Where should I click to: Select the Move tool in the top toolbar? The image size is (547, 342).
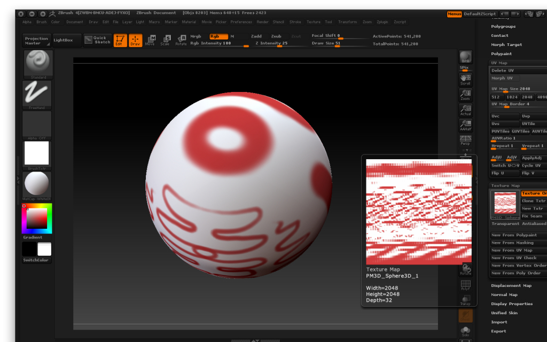pos(151,40)
